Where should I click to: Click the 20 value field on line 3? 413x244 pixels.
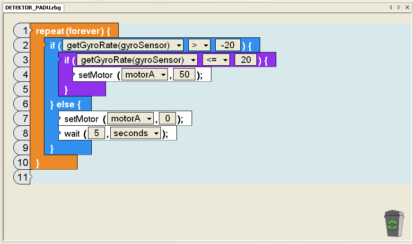point(246,60)
